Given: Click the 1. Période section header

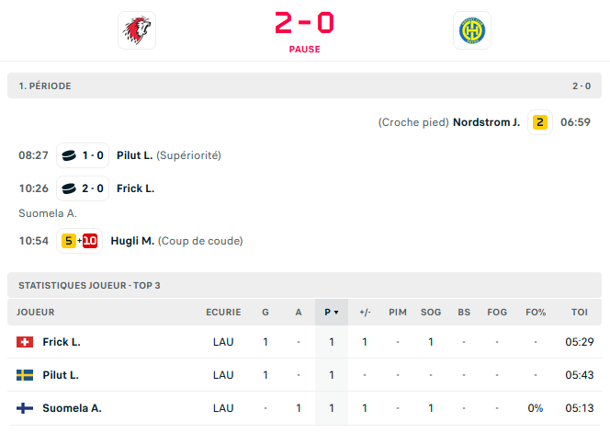Looking at the screenshot, I should [x=46, y=85].
